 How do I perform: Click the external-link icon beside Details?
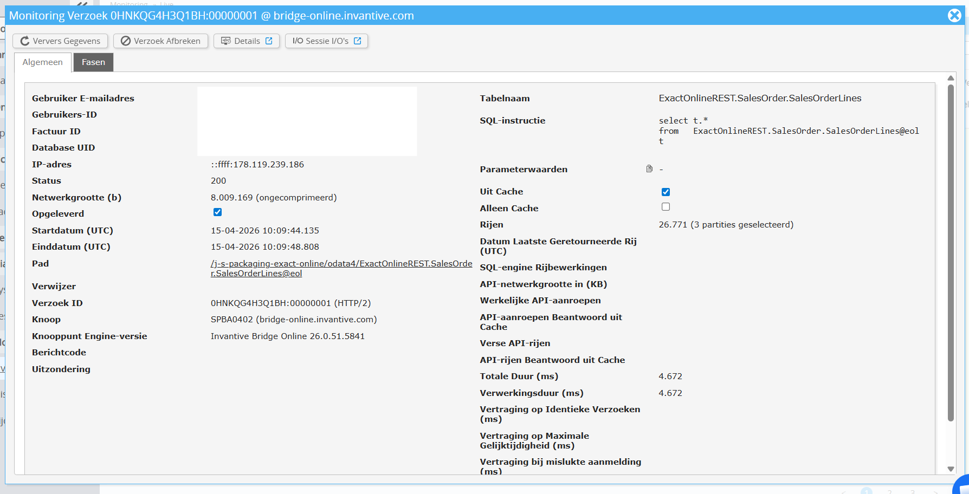(269, 41)
